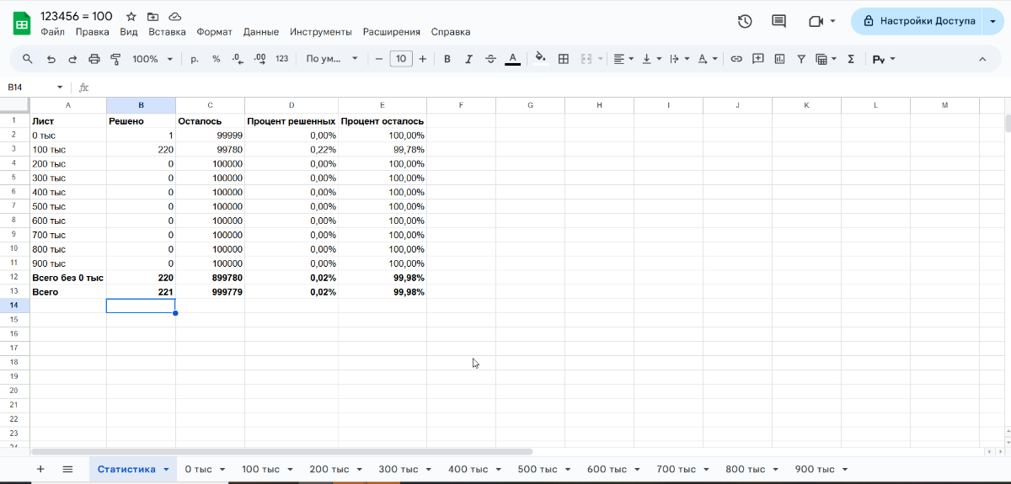Collapse the menus with the chevron

point(982,59)
